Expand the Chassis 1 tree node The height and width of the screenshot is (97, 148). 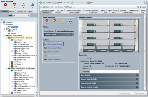tap(7, 27)
